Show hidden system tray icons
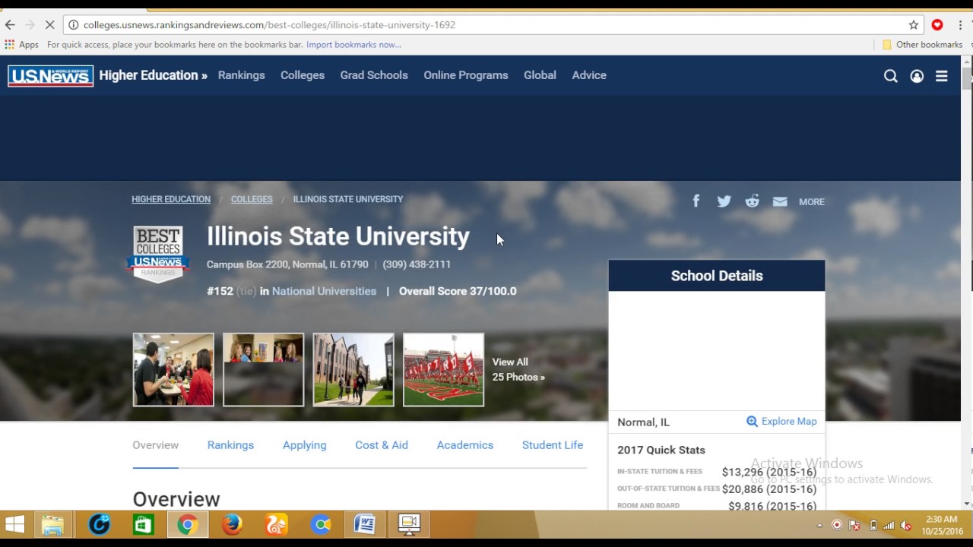The image size is (973, 547). pyautogui.click(x=819, y=525)
